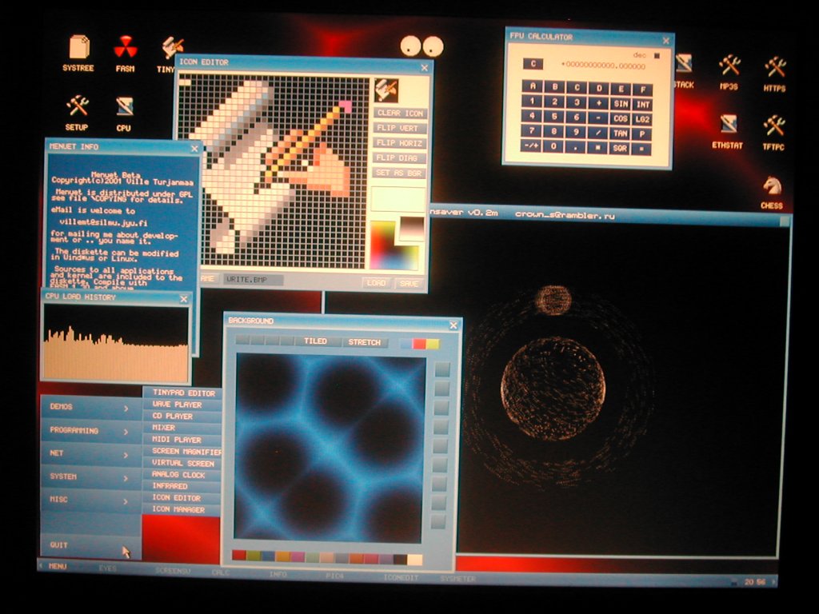
Task: Choose ANALOG CLOCK from the submenu
Action: coord(179,474)
